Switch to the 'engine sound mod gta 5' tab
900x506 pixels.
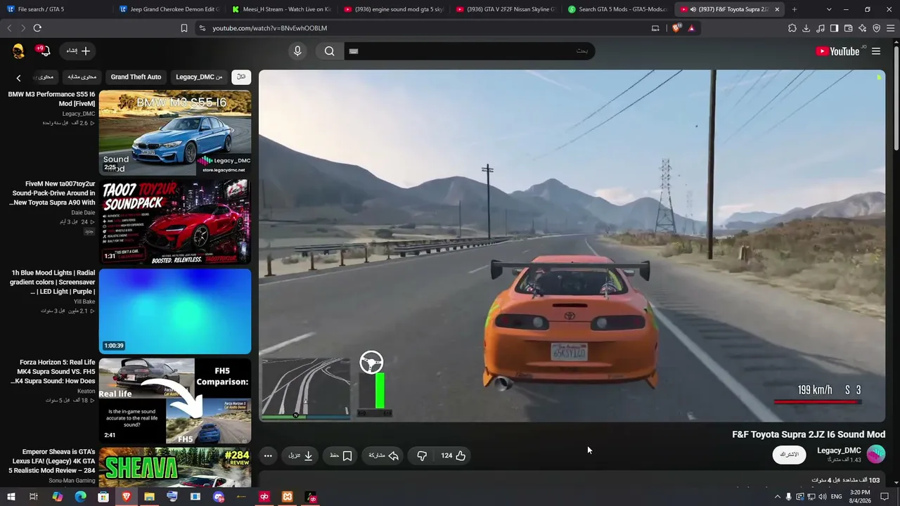(394, 9)
